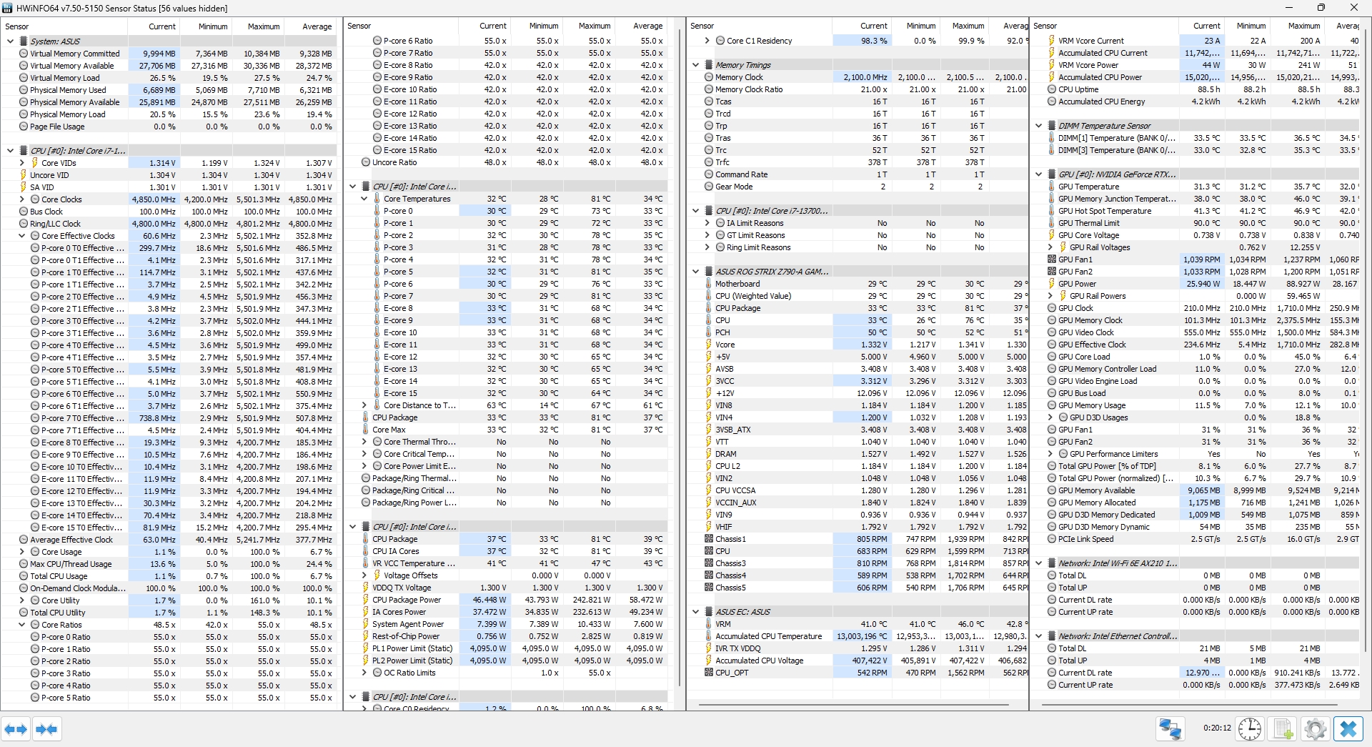Image resolution: width=1372 pixels, height=747 pixels.
Task: Click the shrink sensor view arrows button
Action: (x=46, y=729)
